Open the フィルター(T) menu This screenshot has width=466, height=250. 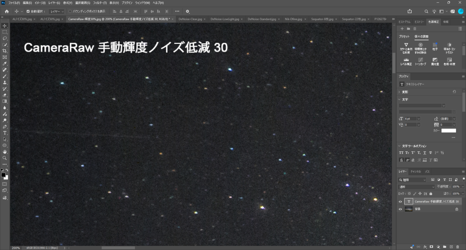pos(100,3)
